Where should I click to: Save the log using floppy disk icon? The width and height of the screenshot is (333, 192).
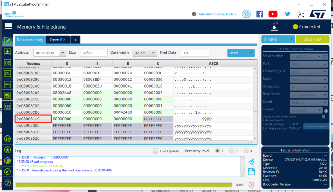click(251, 171)
